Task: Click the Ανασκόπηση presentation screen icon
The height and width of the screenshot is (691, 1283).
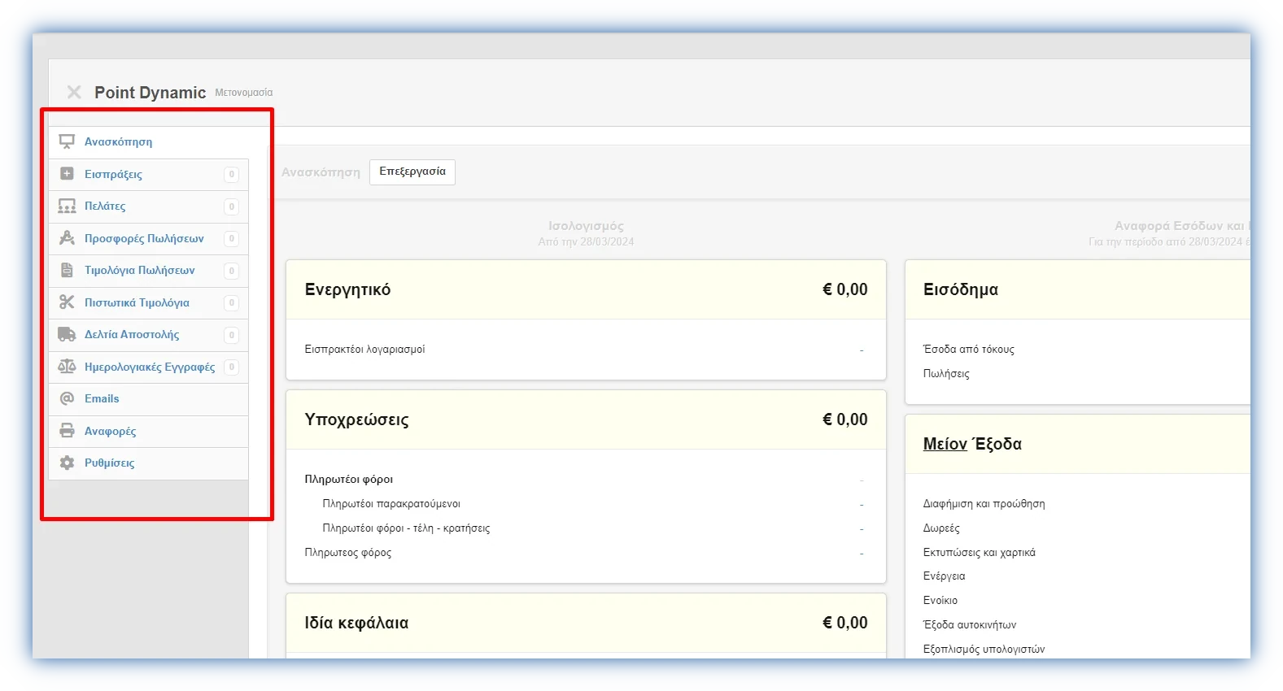Action: (67, 142)
